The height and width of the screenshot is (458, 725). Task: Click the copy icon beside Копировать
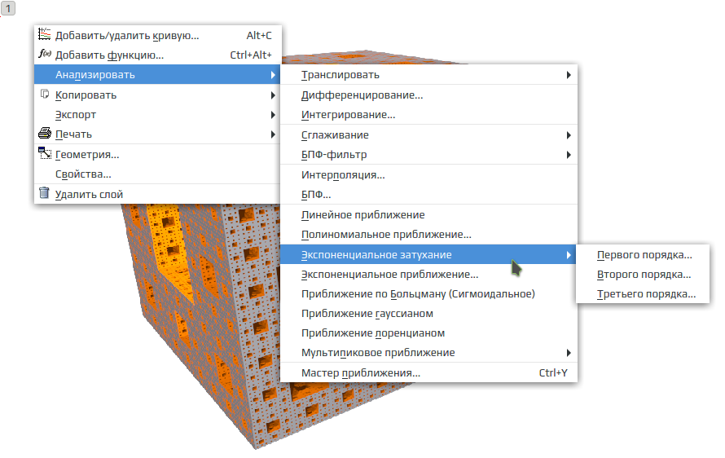(44, 95)
